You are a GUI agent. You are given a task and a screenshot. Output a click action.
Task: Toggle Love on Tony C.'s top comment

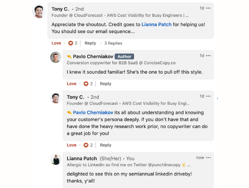point(56,43)
